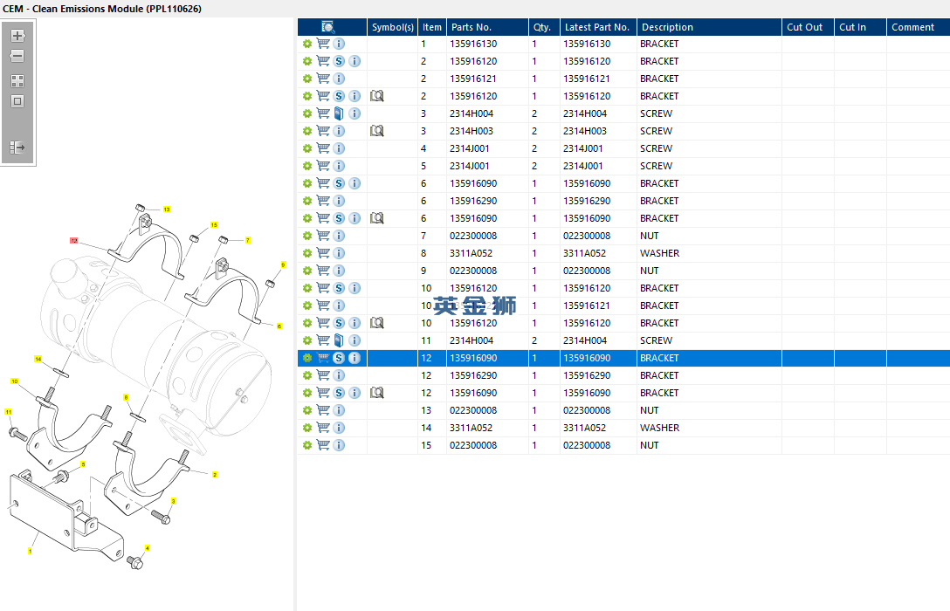The width and height of the screenshot is (950, 611).
Task: Click the list export arrow icon
Action: point(17,148)
